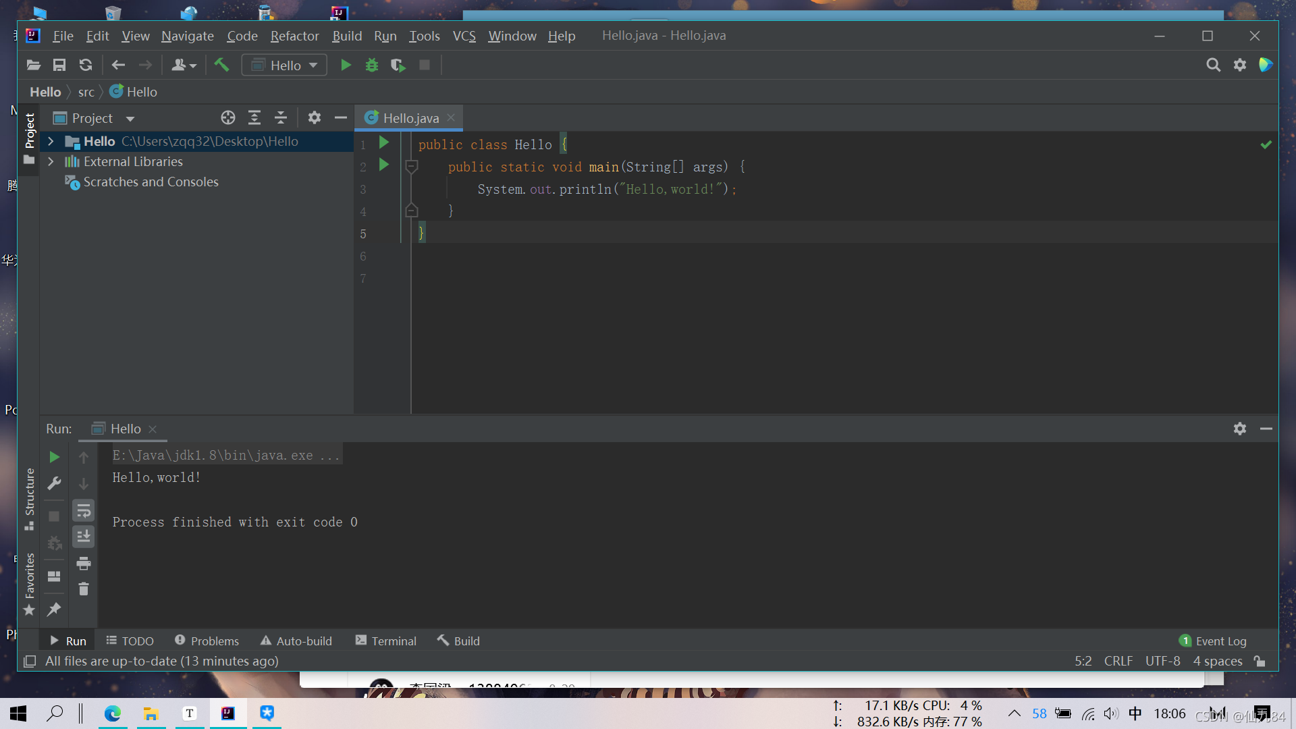The image size is (1296, 729).
Task: Click Run with Coverage icon
Action: click(x=398, y=65)
